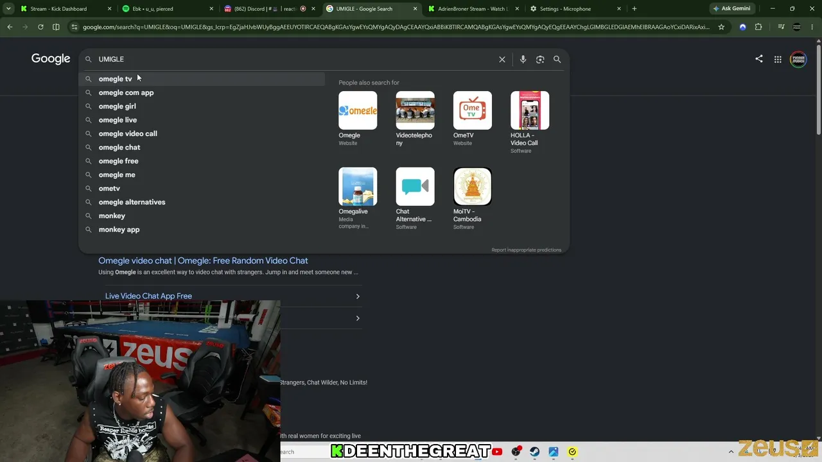Open Steam from the taskbar
Screen dimensions: 822x462
[534, 452]
